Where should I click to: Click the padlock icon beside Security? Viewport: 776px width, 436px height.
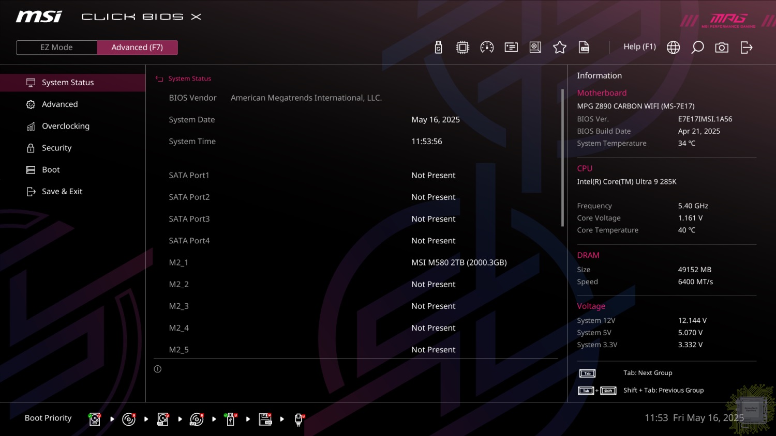pyautogui.click(x=31, y=148)
